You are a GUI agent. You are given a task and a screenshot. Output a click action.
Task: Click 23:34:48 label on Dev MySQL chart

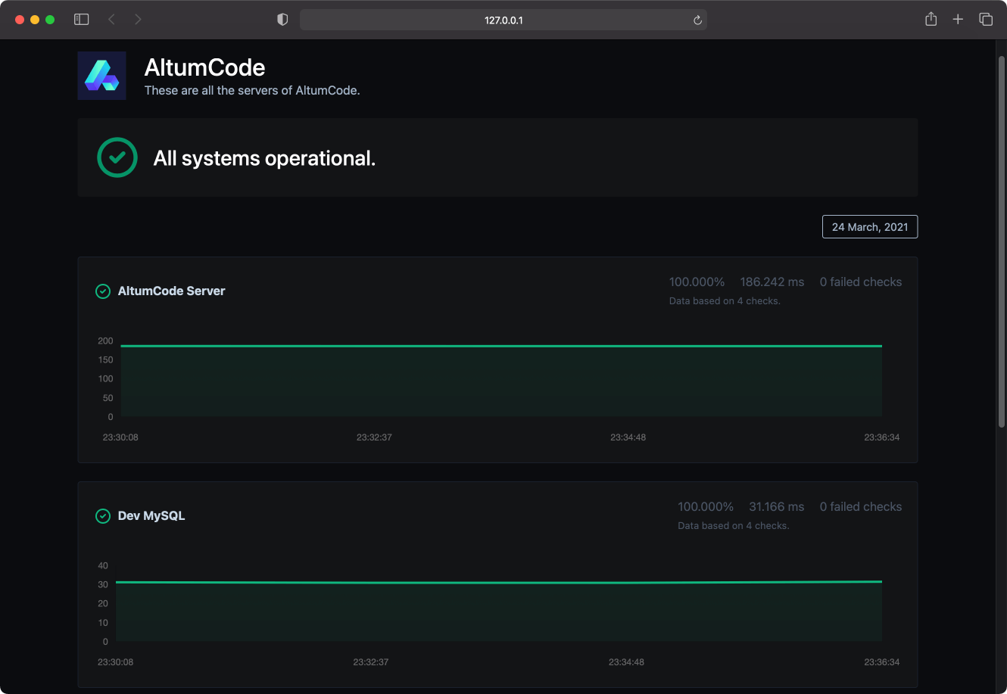point(626,662)
